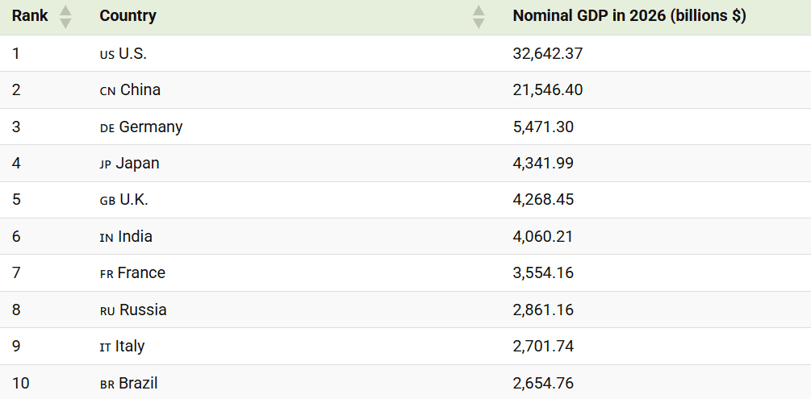Click the Country column sort arrows
This screenshot has height=399, width=811.
479,17
